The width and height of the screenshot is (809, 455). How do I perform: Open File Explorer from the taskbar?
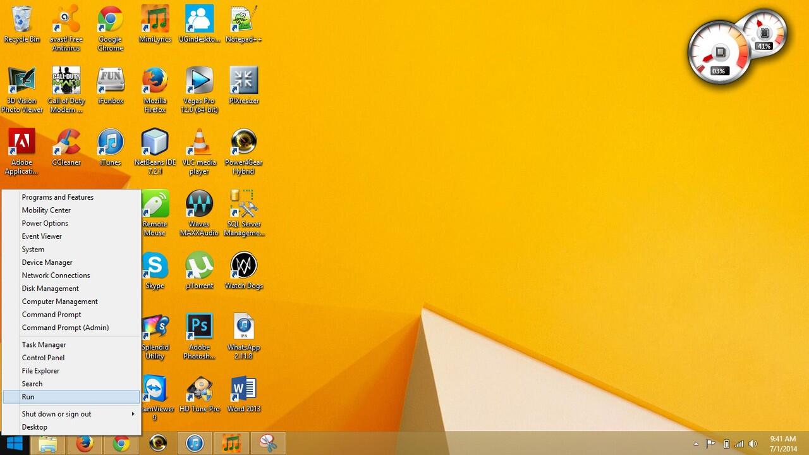point(48,444)
